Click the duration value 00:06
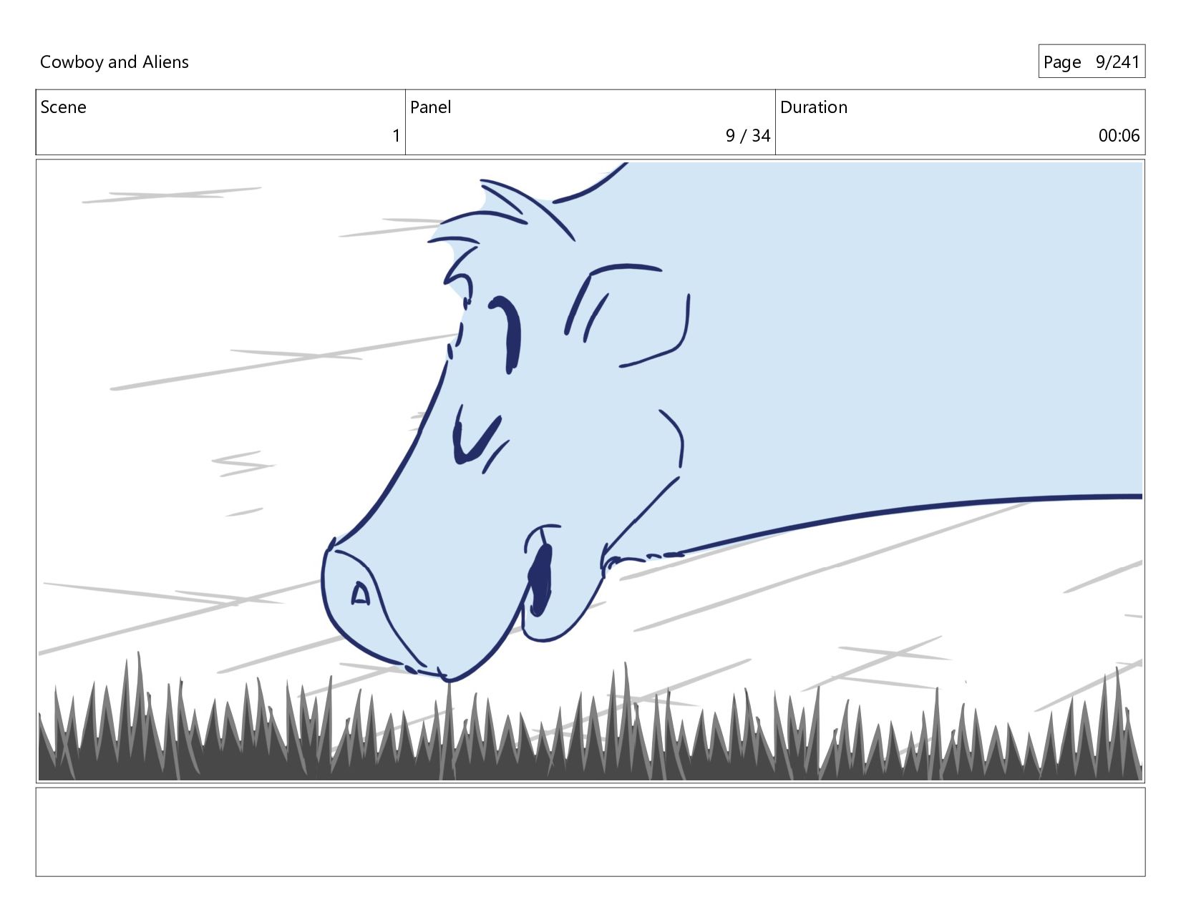1181x912 pixels. (1119, 135)
